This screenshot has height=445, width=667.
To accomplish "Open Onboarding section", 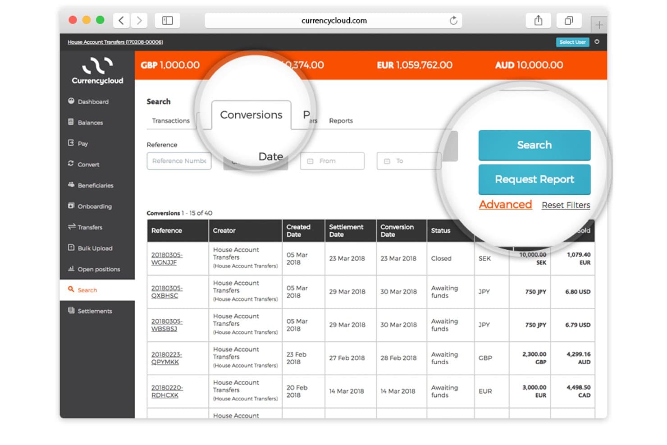I will (x=90, y=206).
